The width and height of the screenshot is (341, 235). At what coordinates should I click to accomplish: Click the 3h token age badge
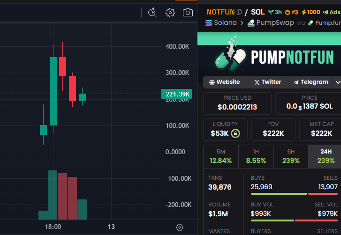click(275, 12)
